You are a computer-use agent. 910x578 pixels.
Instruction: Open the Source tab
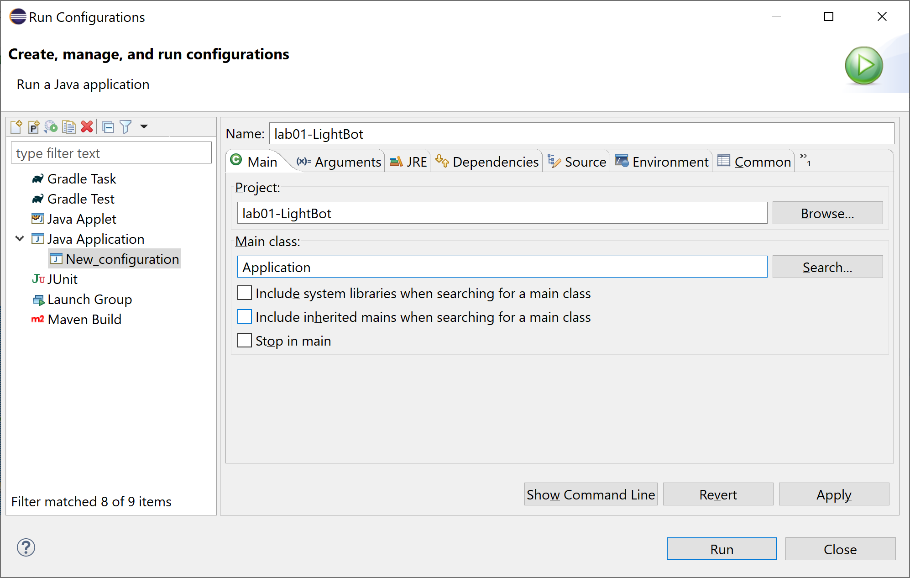(577, 162)
